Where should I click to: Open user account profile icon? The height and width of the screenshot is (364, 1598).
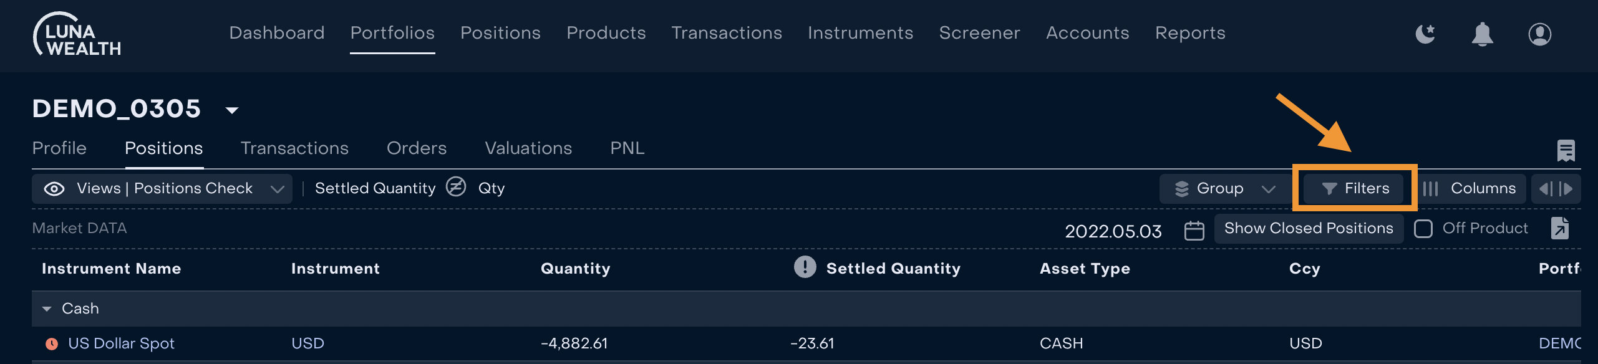(x=1539, y=34)
